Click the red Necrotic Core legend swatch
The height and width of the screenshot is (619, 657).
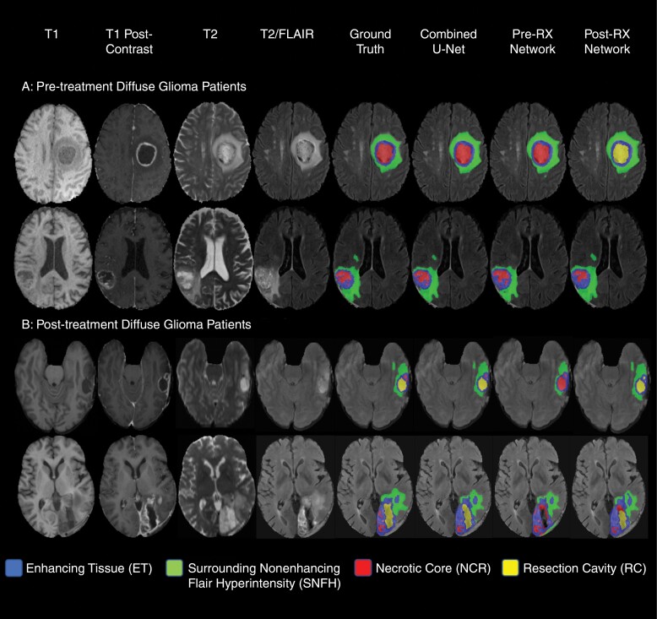(x=363, y=568)
